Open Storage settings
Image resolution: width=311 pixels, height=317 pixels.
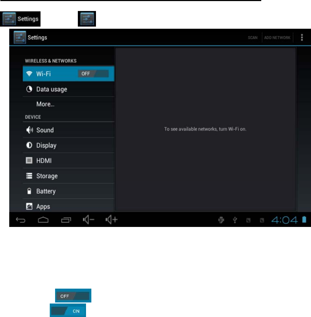[x=69, y=176]
